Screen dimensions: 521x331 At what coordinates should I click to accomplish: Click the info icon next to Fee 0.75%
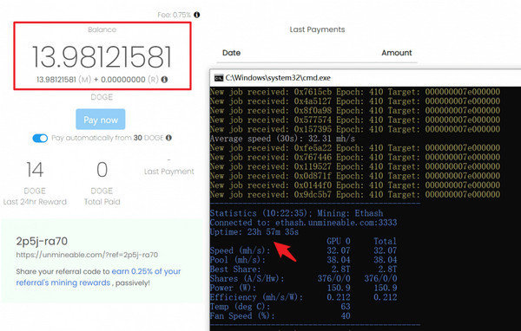point(197,15)
